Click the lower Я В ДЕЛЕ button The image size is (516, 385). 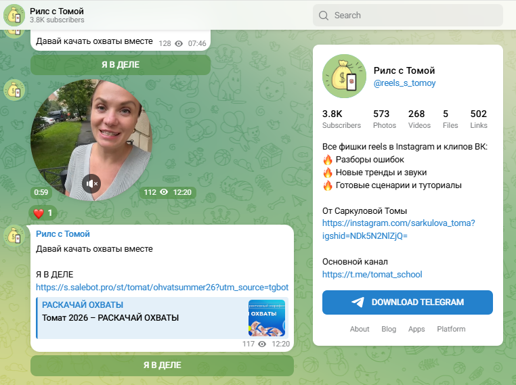162,365
